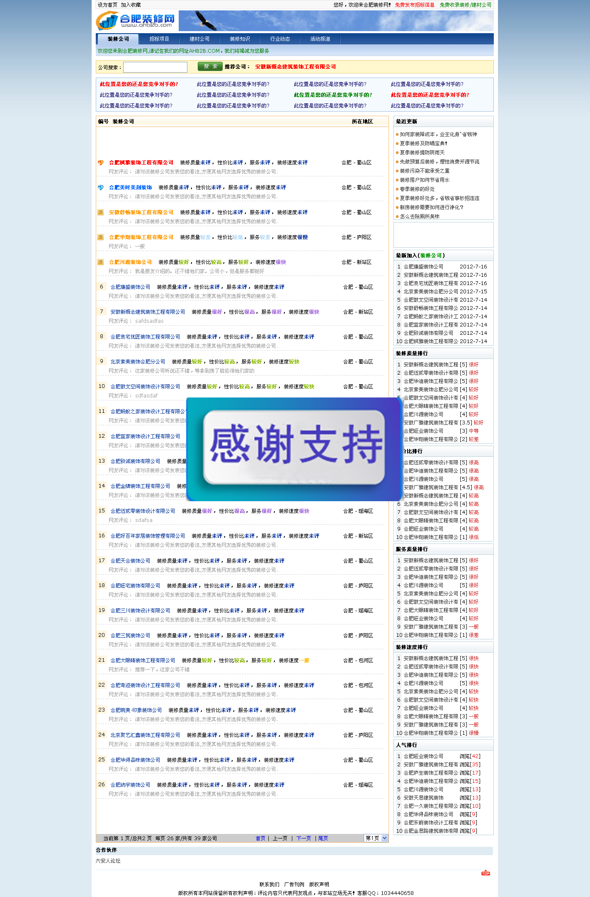Open company 合肥大眼睛装饰工程有限公司 in row 21
The width and height of the screenshot is (590, 897).
pos(143,661)
